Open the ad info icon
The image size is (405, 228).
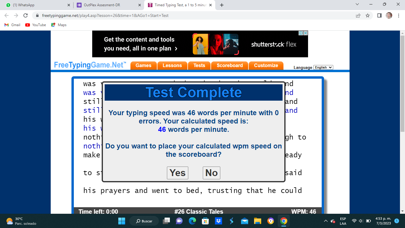pyautogui.click(x=301, y=33)
